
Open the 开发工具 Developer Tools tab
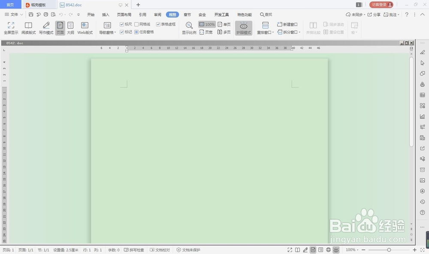[x=221, y=15]
